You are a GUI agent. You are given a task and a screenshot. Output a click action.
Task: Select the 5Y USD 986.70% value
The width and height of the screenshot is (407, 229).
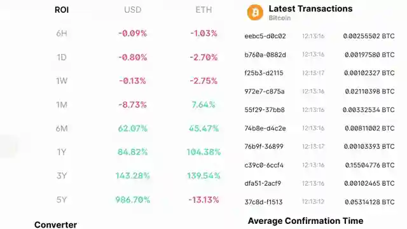click(133, 200)
